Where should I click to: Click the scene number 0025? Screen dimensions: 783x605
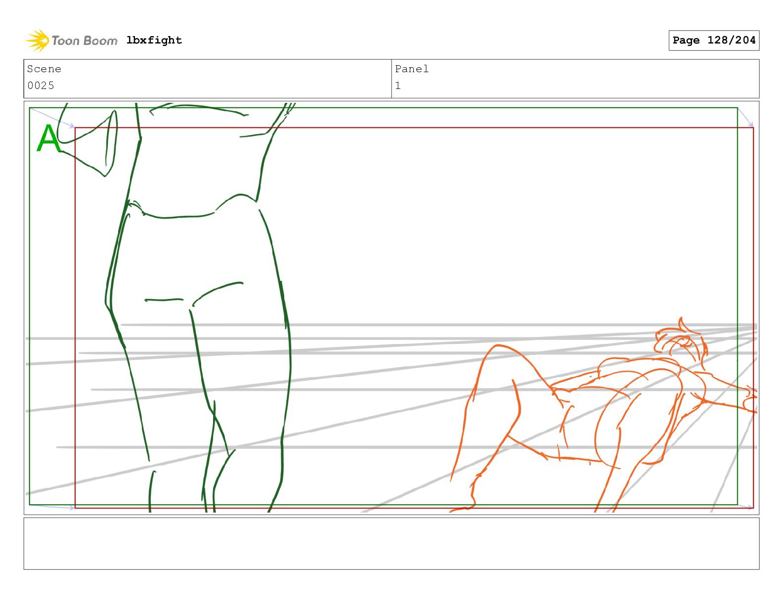click(x=41, y=86)
